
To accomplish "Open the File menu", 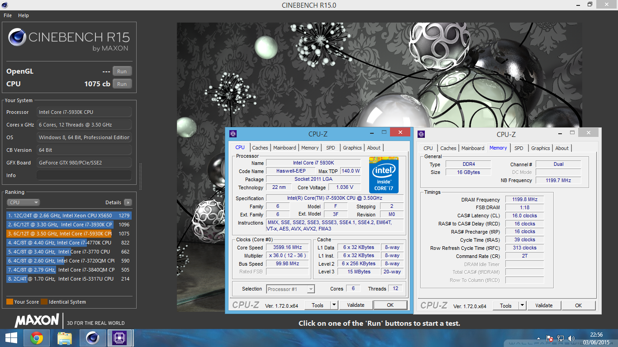I will [8, 15].
